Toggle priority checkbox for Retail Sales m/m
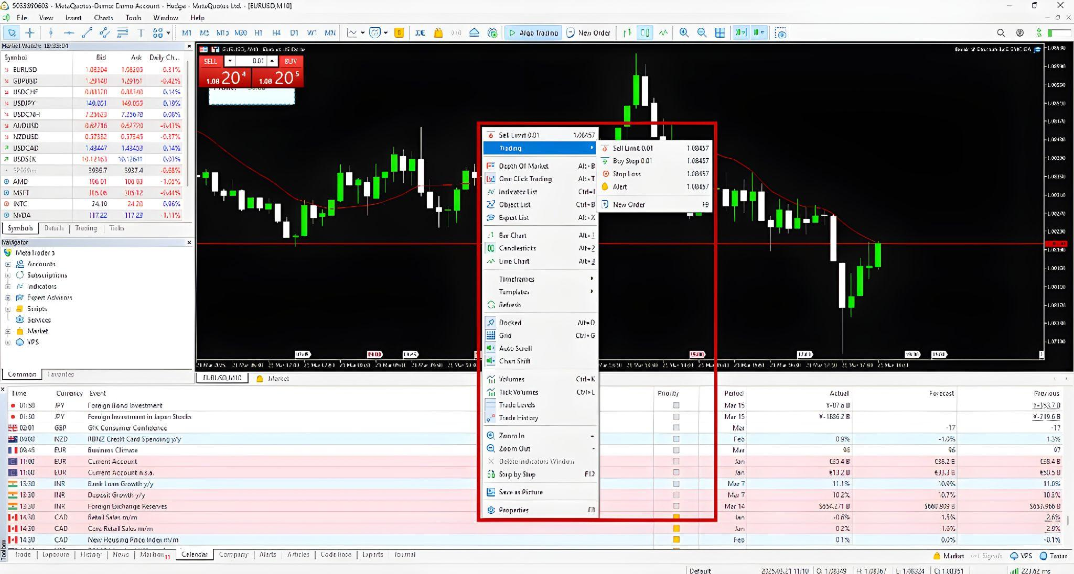This screenshot has width=1074, height=574. (676, 517)
